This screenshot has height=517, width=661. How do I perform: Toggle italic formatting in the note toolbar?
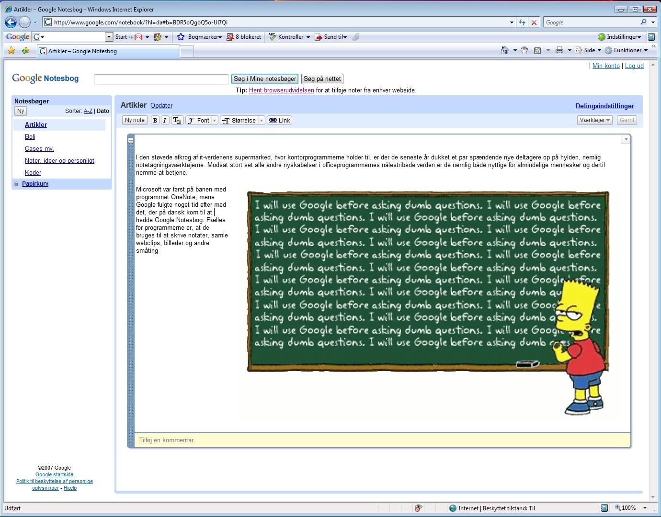(x=165, y=121)
